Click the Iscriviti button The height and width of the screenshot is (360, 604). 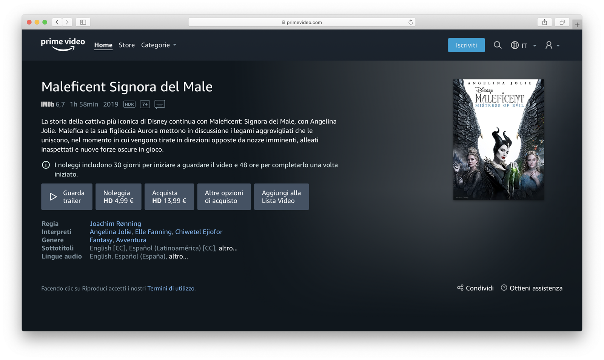pos(466,45)
